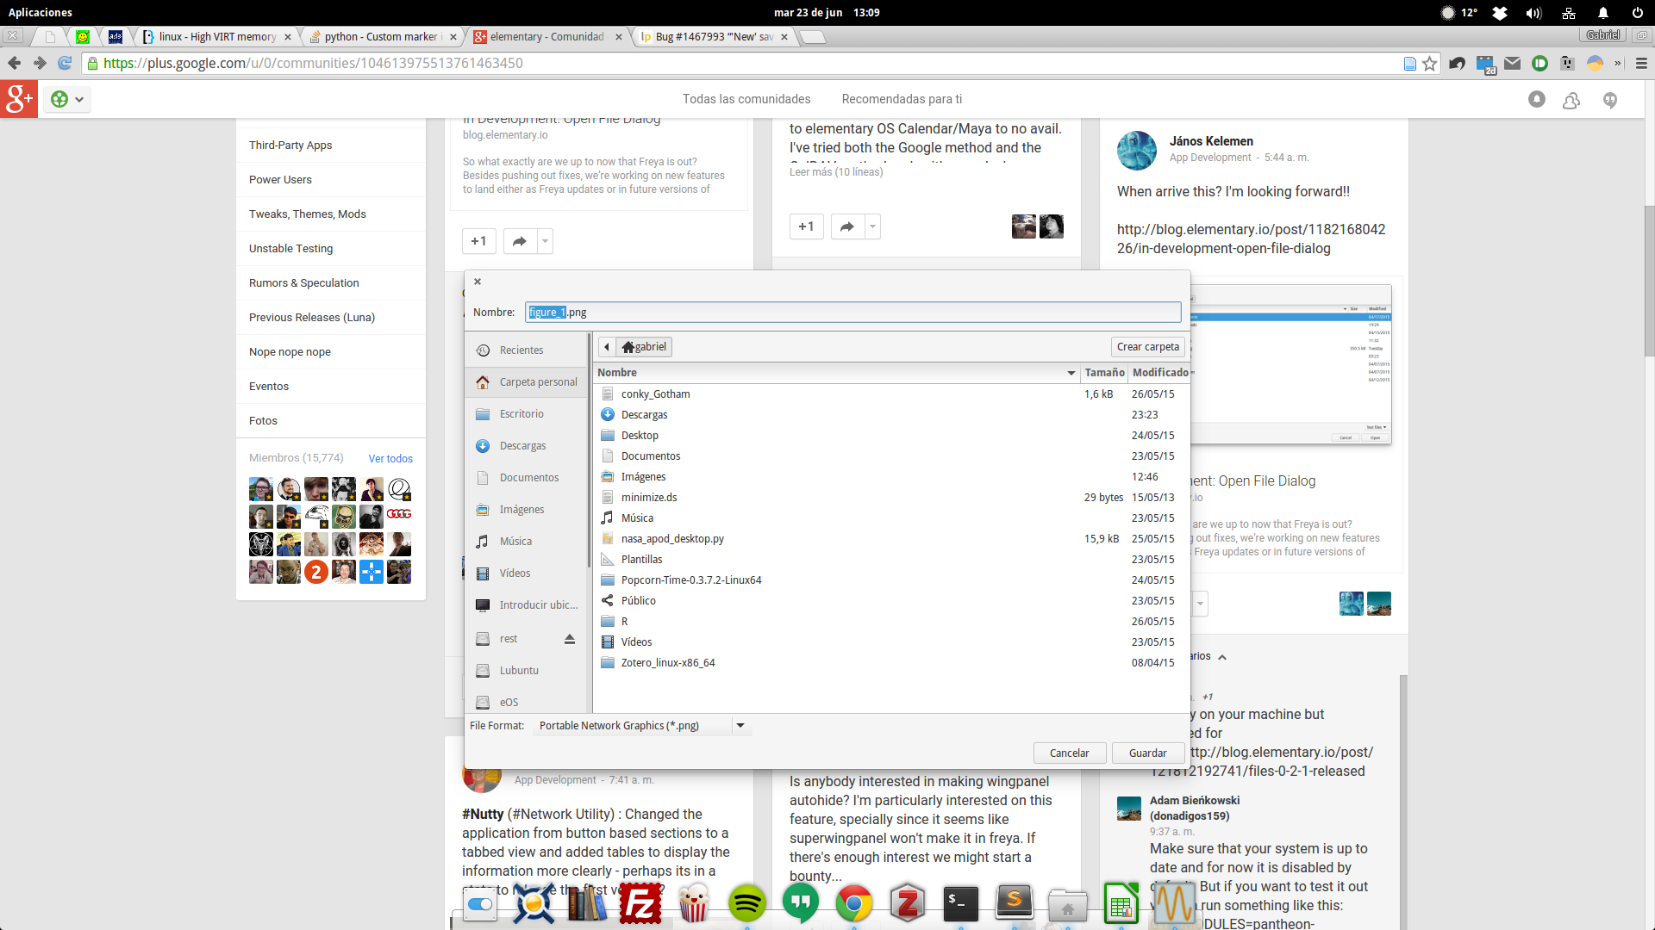Viewport: 1655px width, 930px height.
Task: Select the Popcorn-Time-0.3.7.2-Linux64 folder
Action: click(892, 580)
